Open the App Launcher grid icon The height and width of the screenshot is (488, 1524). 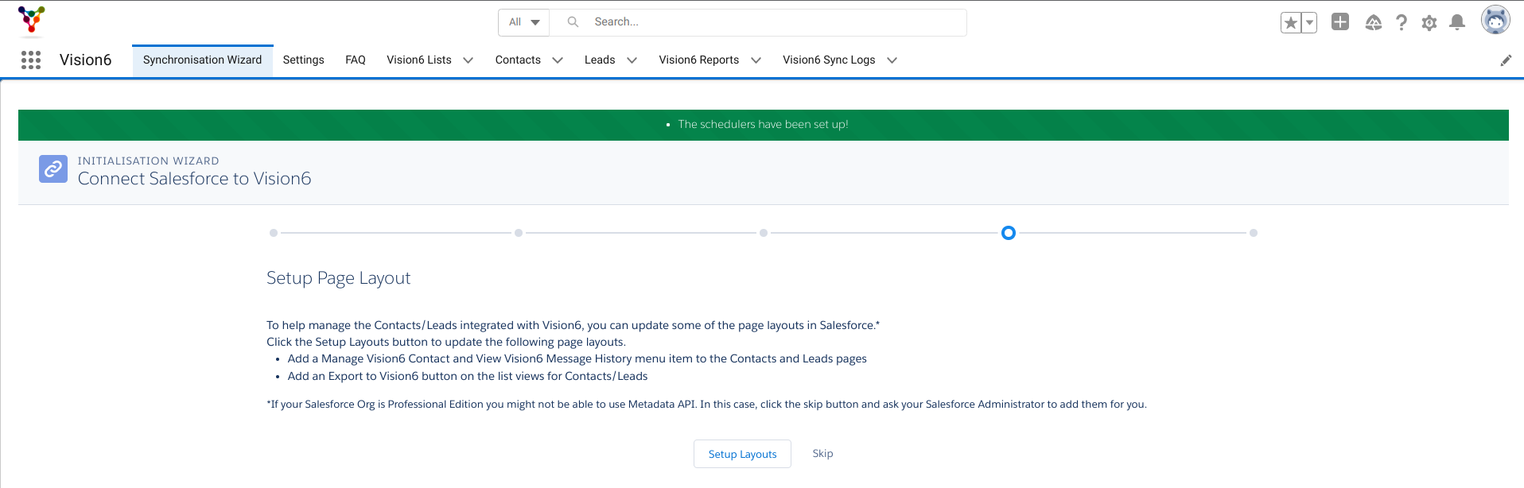click(31, 60)
